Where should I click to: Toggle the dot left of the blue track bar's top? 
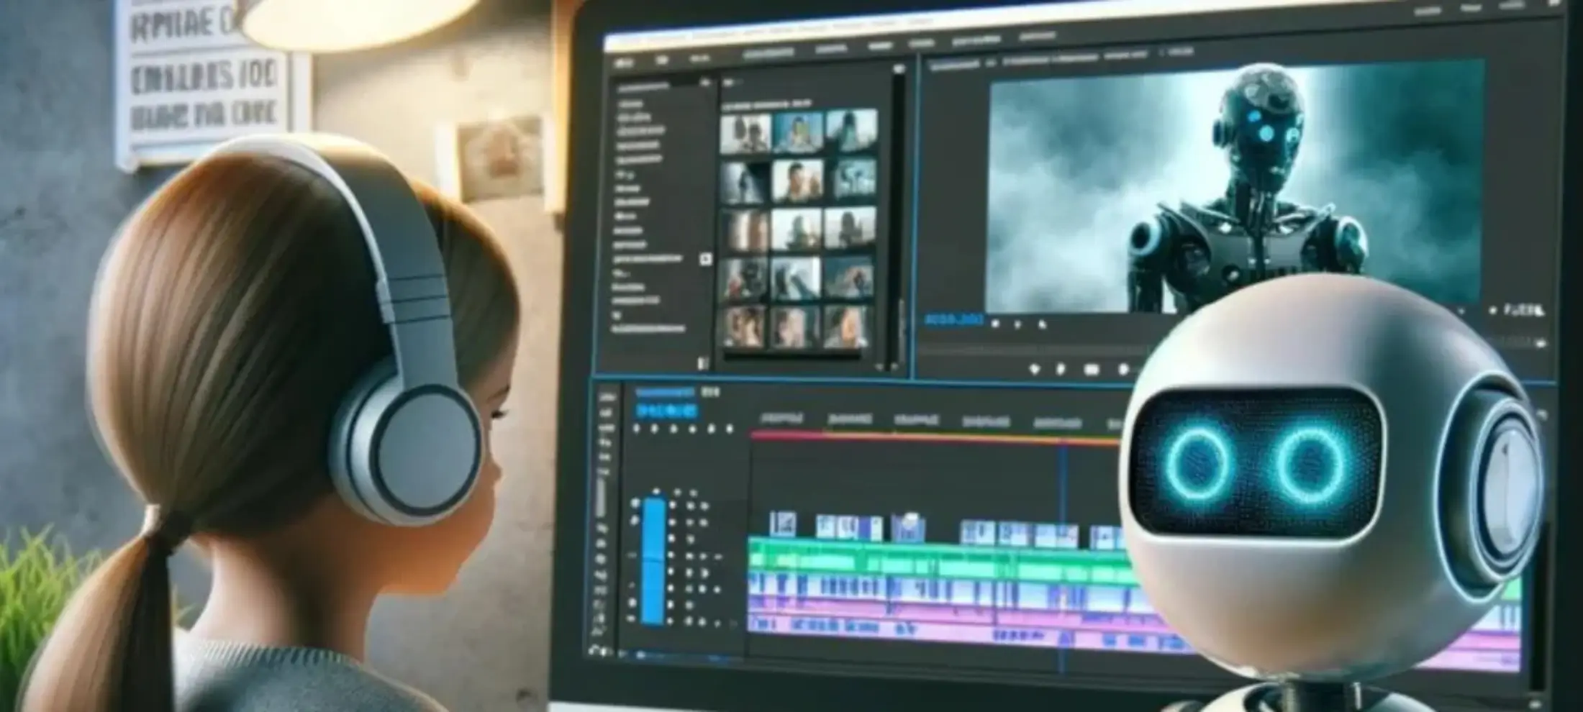[635, 504]
